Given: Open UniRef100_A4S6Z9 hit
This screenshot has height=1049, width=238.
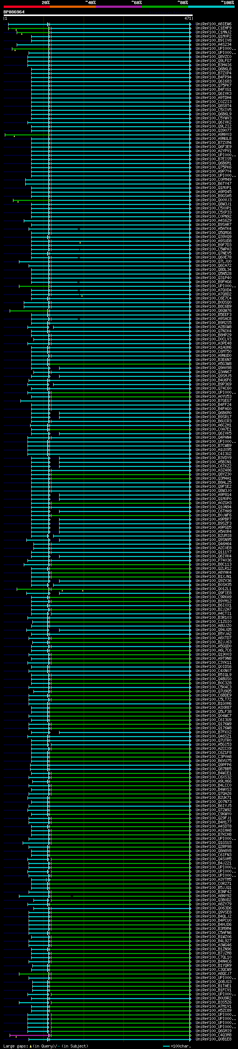Looking at the screenshot, I should point(213,220).
